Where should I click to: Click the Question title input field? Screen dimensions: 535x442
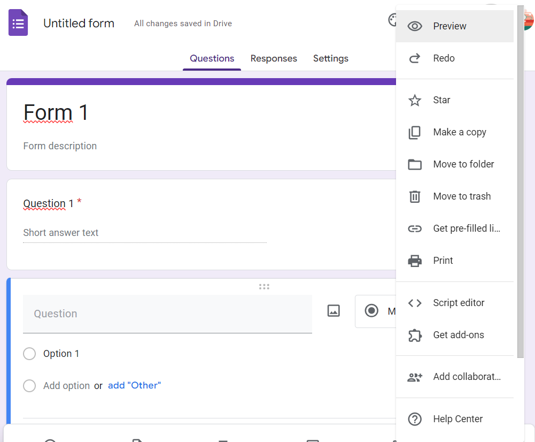tap(167, 314)
